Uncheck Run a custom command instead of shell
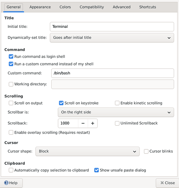 pyautogui.click(x=11, y=64)
